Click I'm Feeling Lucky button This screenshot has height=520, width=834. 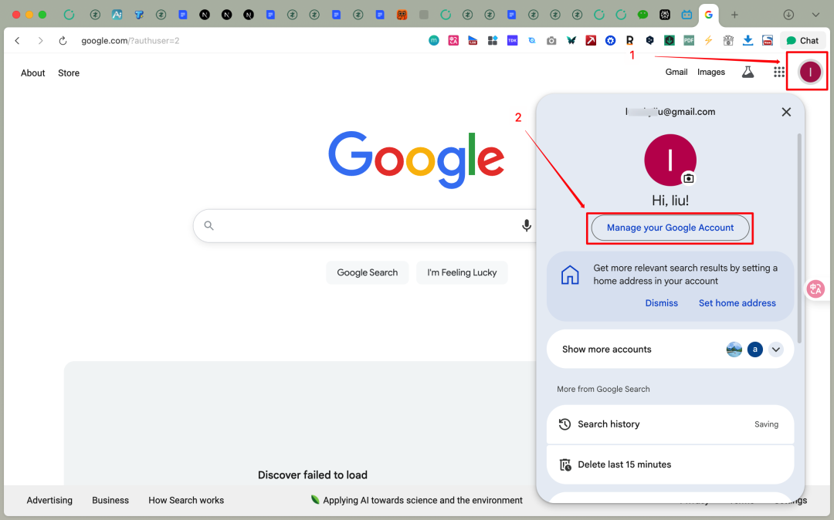tap(462, 272)
